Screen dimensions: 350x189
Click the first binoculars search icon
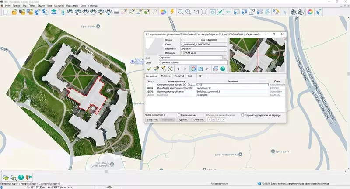[x=70, y=12]
